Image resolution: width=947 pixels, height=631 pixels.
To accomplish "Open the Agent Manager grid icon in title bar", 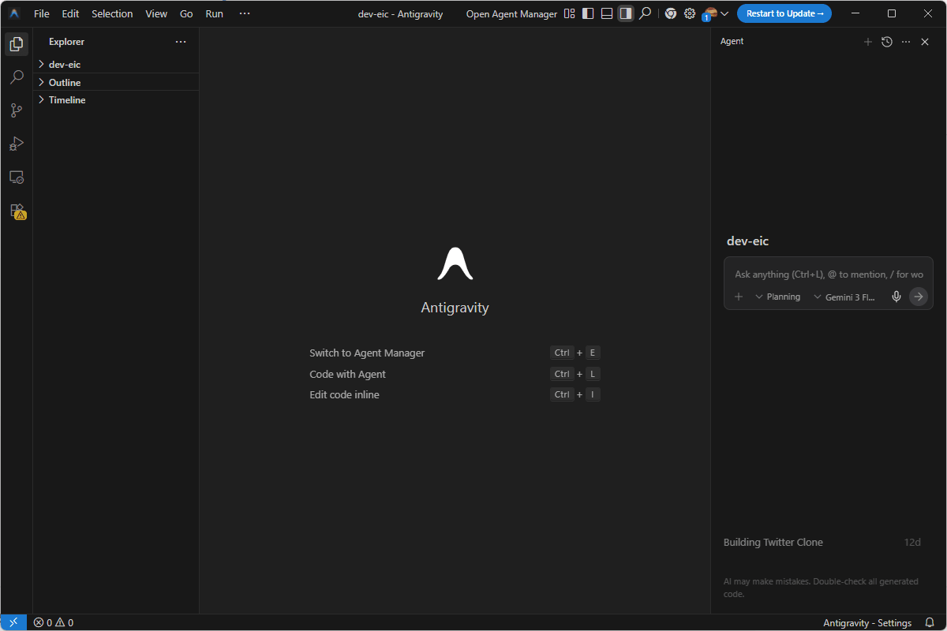I will 569,13.
